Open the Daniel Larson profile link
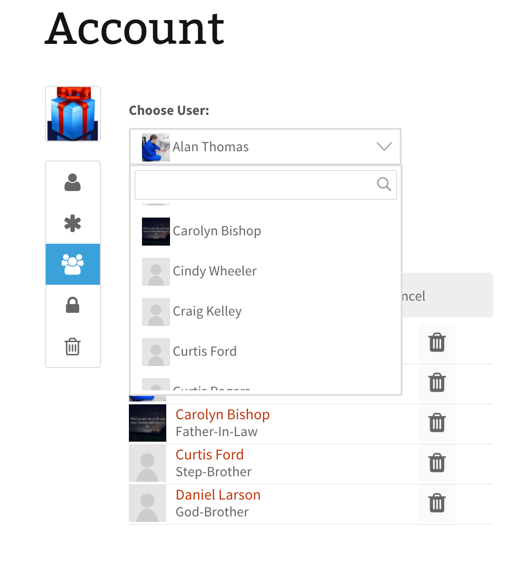 [218, 495]
